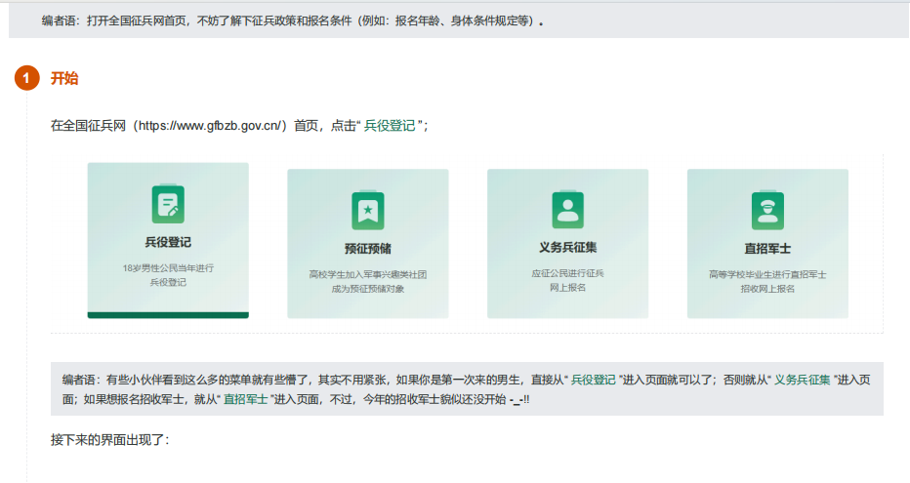This screenshot has width=910, height=483.
Task: Open 兵役登记 link in the gray editor note
Action: tap(594, 380)
